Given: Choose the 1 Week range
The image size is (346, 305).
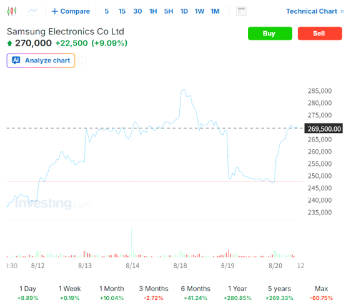Looking at the screenshot, I should 70,293.
